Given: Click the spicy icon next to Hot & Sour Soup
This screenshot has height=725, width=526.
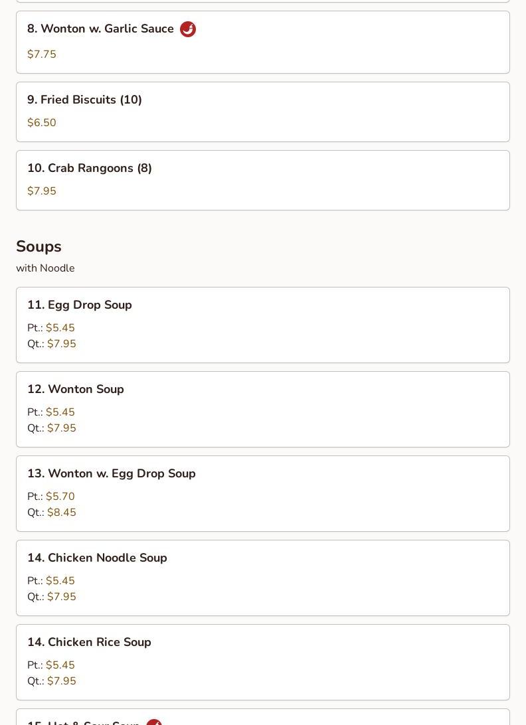Looking at the screenshot, I should point(154,722).
